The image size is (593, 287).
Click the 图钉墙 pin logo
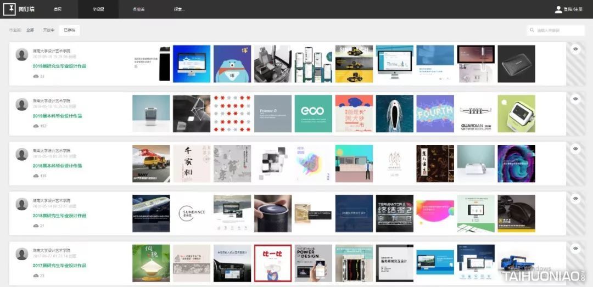(x=9, y=9)
